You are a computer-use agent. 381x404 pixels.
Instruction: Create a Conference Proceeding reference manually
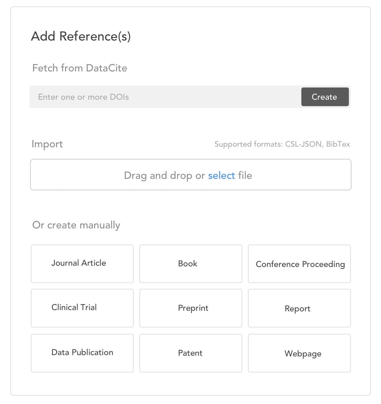[x=299, y=263]
